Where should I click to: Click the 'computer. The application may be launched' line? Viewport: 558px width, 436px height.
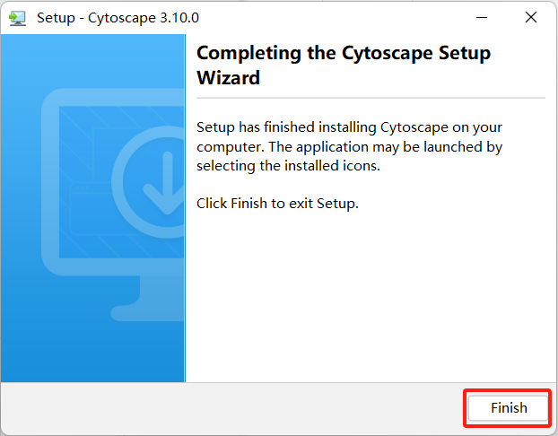[349, 146]
